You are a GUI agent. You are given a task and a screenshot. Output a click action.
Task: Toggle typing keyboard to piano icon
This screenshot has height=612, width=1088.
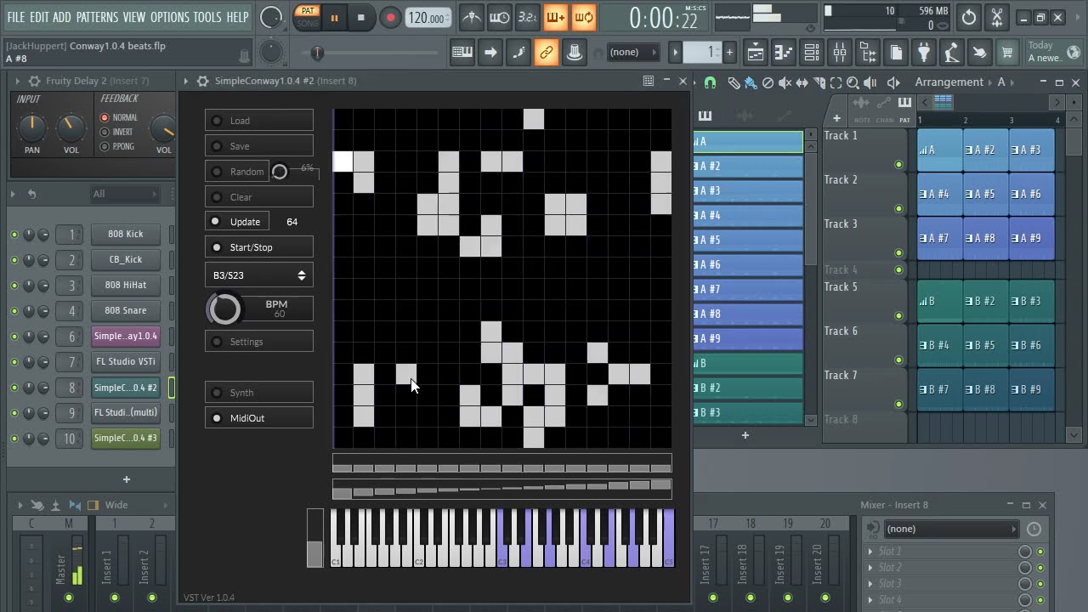tap(462, 53)
